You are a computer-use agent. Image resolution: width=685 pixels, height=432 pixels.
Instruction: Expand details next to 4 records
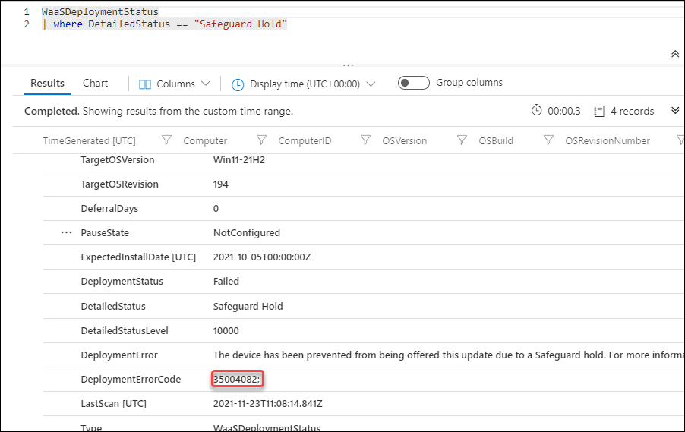[x=675, y=111]
